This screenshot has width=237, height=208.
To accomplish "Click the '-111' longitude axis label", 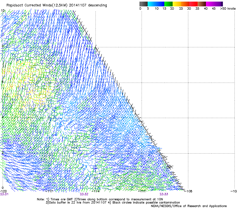I will pos(142,191).
